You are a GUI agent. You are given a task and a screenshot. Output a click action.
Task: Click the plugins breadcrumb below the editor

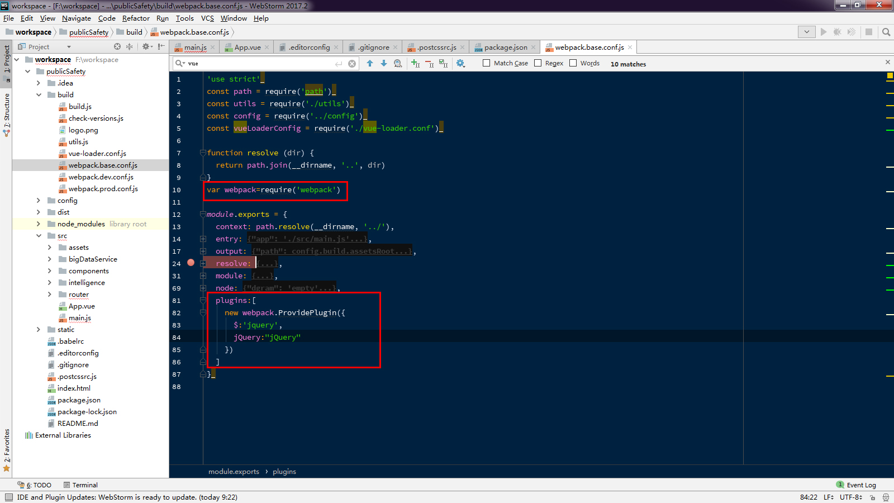click(x=284, y=472)
